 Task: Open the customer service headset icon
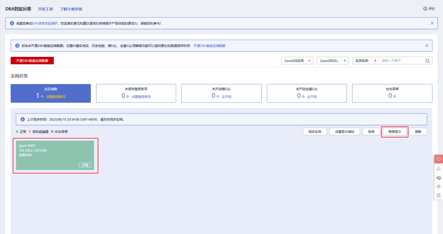click(439, 178)
